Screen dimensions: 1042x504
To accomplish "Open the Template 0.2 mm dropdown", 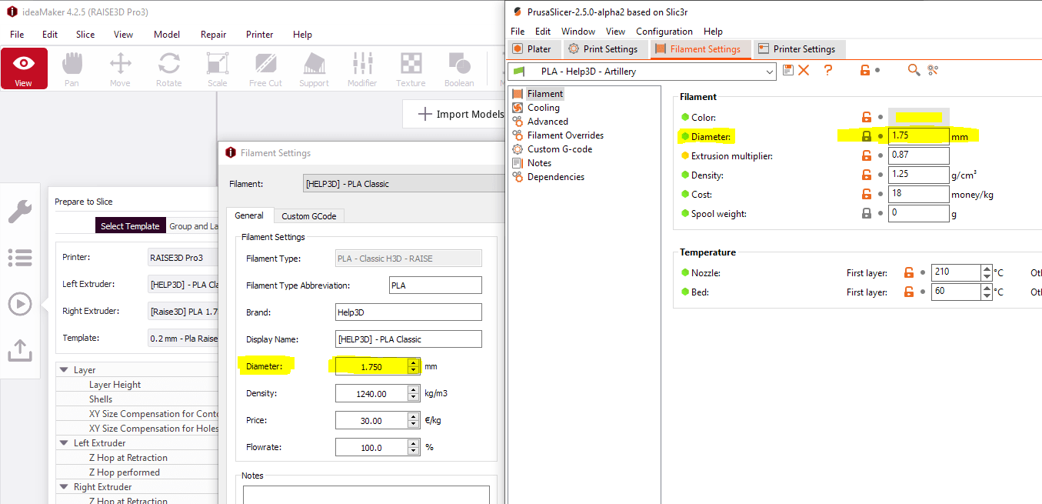I will [183, 338].
